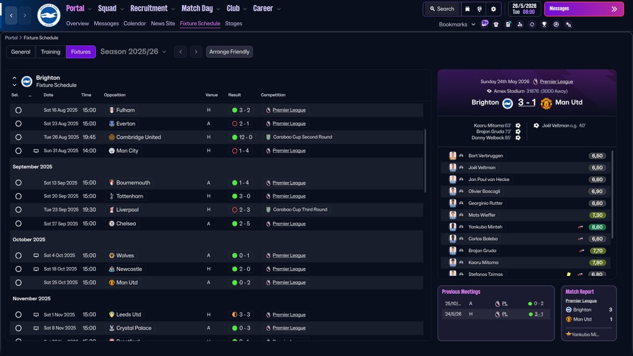
Task: Click the Cambridge United club badge
Action: coord(112,137)
